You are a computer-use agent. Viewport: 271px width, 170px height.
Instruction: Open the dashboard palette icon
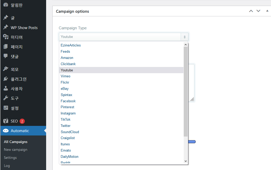(x=6, y=5)
